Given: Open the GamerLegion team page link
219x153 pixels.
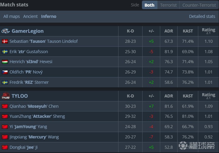Looking at the screenshot, I should pos(27,31).
